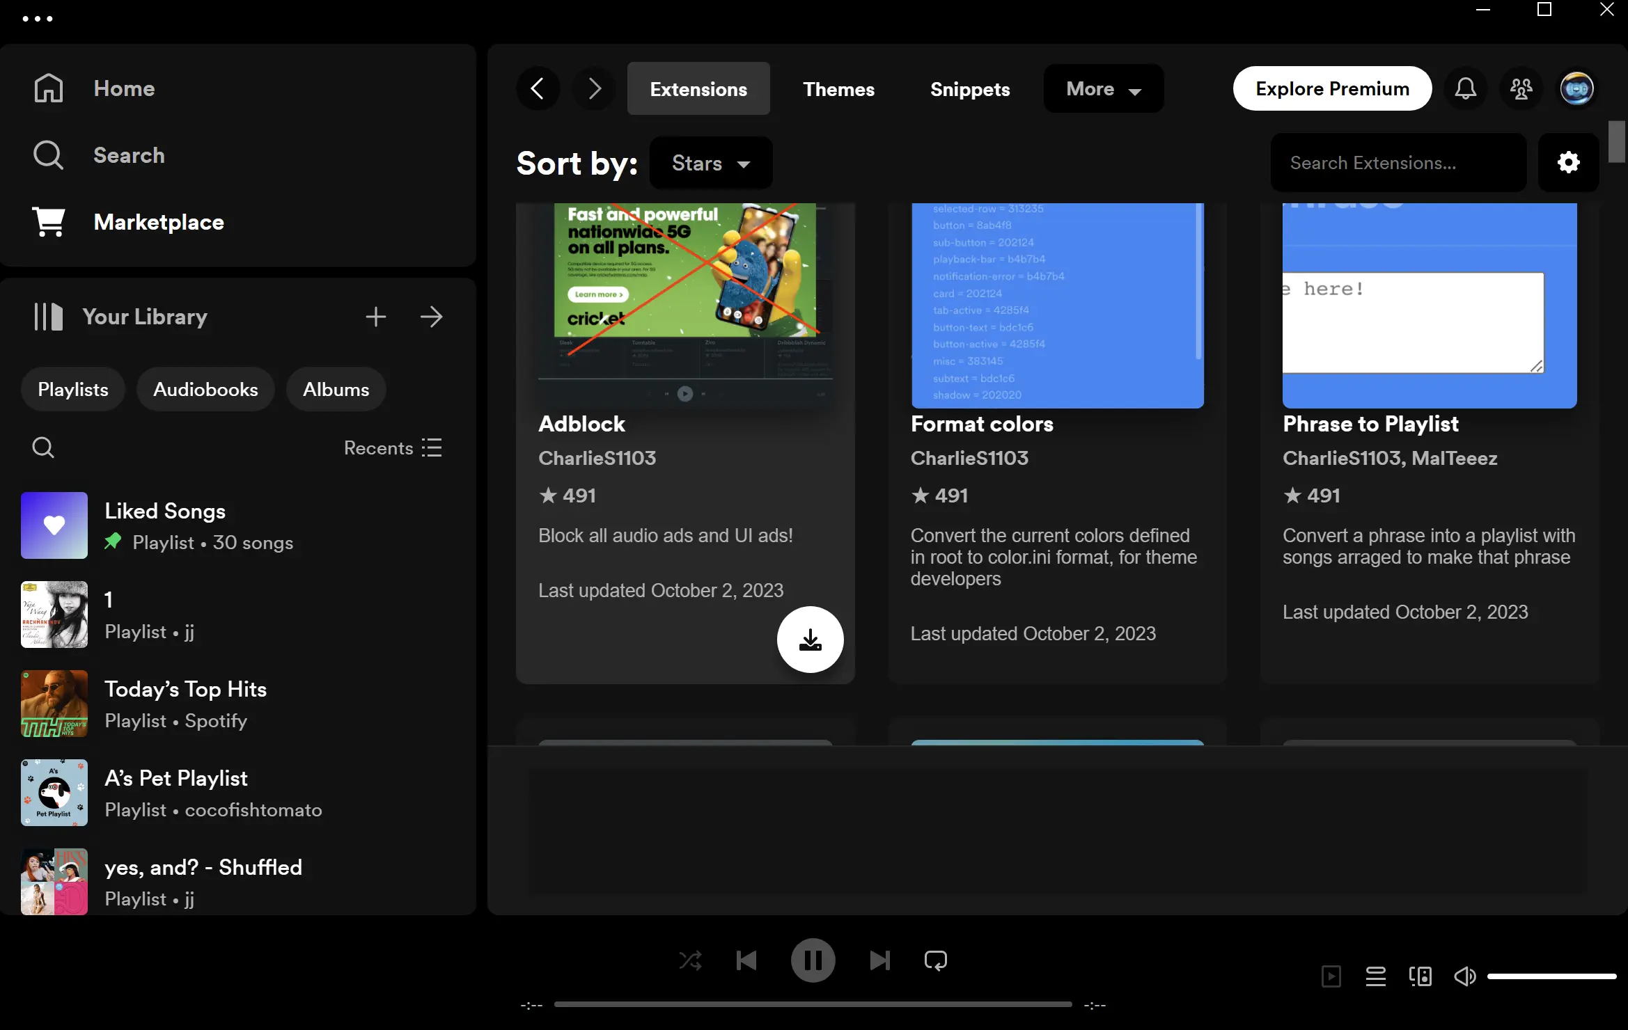Click the skip next track icon
Viewport: 1628px width, 1030px height.
[879, 960]
